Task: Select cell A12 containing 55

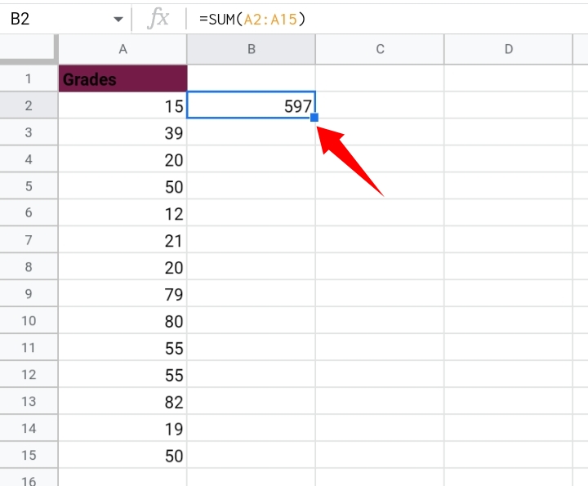Action: (122, 374)
